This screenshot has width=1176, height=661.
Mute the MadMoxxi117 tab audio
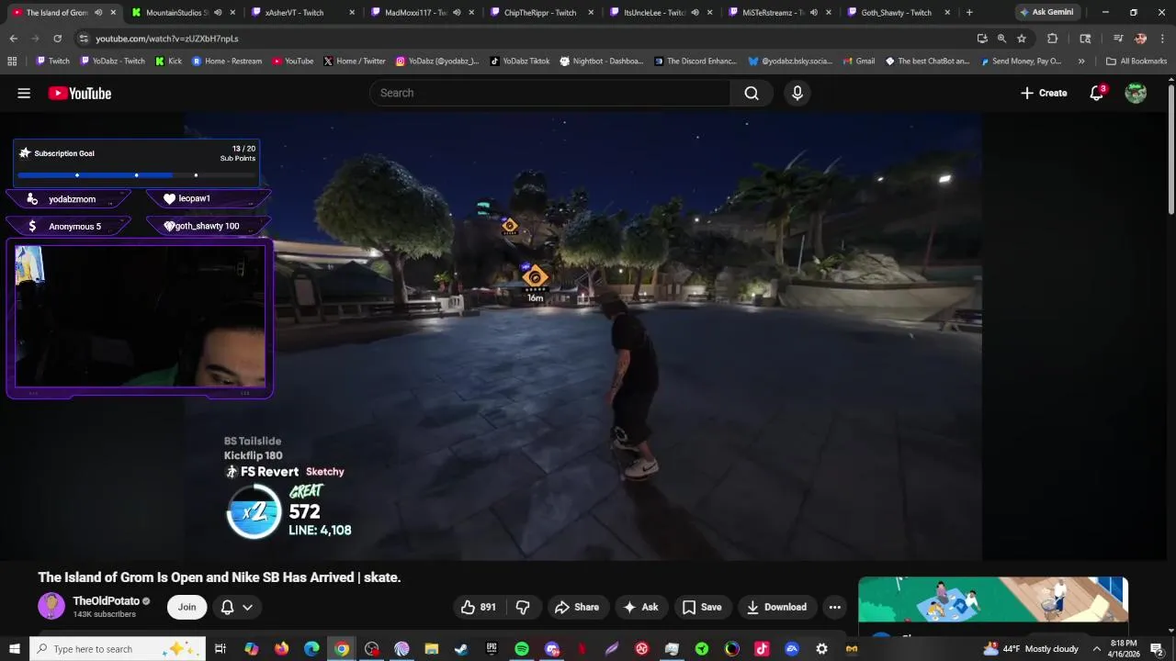(x=456, y=13)
